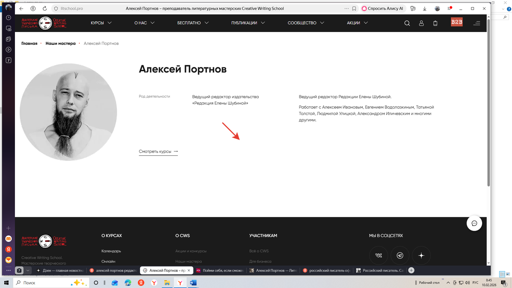Open the VK social icon in footer

click(x=378, y=256)
